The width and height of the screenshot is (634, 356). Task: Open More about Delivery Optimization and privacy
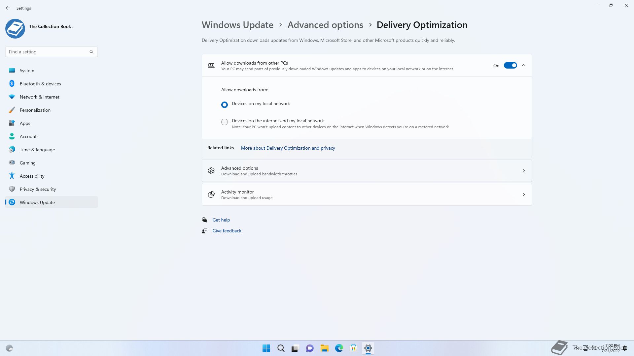pyautogui.click(x=288, y=148)
